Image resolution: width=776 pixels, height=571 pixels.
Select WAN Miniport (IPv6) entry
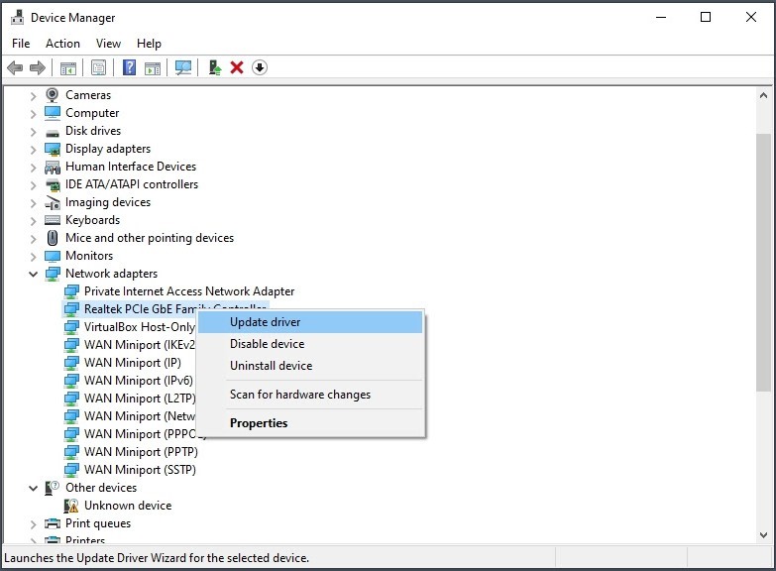coord(139,381)
